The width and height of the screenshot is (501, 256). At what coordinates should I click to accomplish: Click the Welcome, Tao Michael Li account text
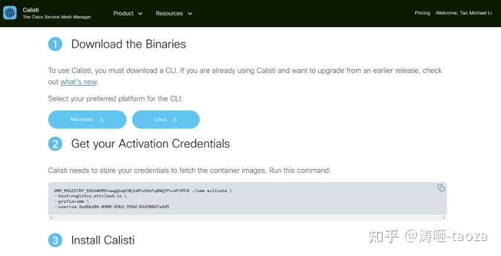point(464,13)
